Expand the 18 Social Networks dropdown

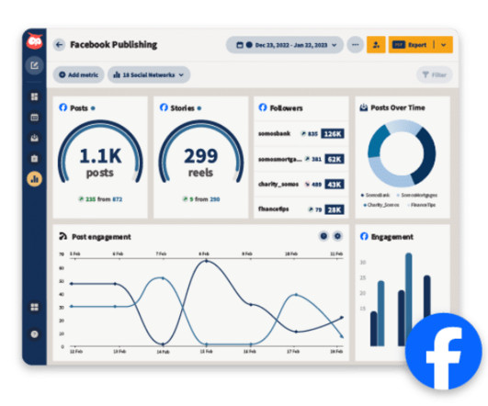pos(149,75)
